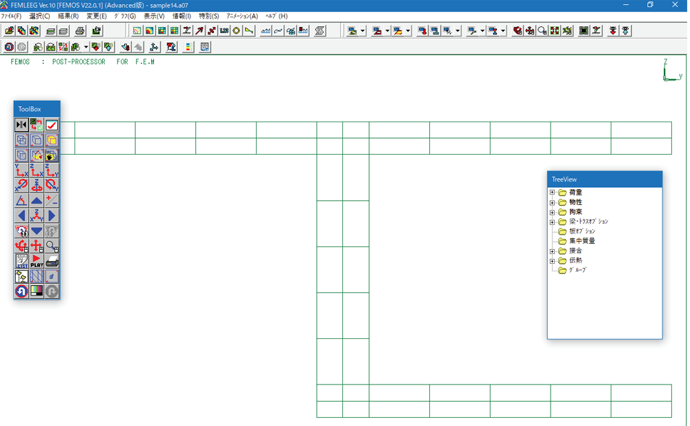
Task: Switch to the Z-Y plane view in the ToolBox
Action: [x=52, y=171]
